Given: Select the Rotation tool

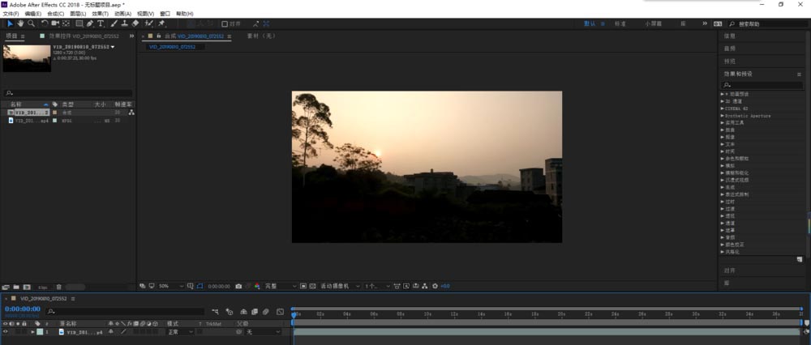Looking at the screenshot, I should click(x=44, y=23).
